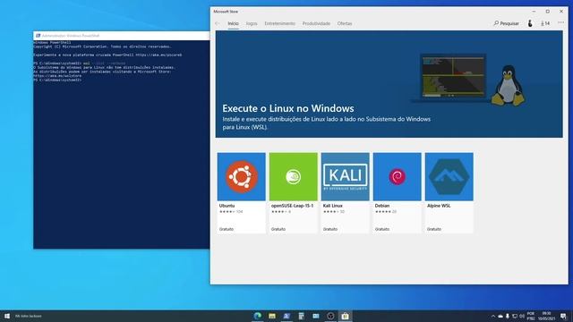The image size is (573, 322).
Task: Open downloads and updates showing 14
Action: click(545, 23)
